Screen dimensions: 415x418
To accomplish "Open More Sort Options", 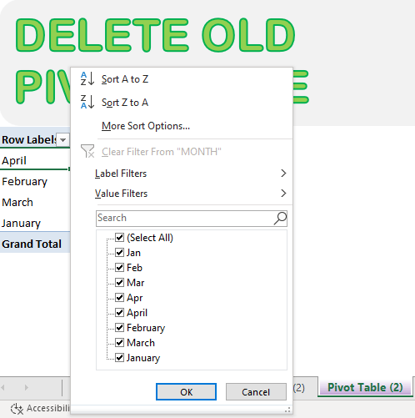I will [146, 126].
